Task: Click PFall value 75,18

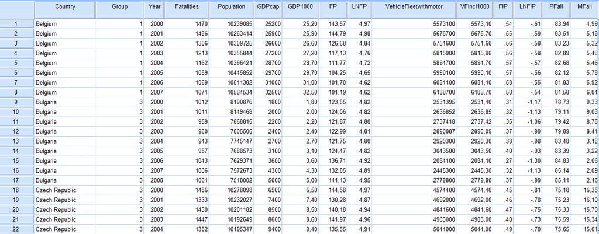Action: tap(556, 190)
